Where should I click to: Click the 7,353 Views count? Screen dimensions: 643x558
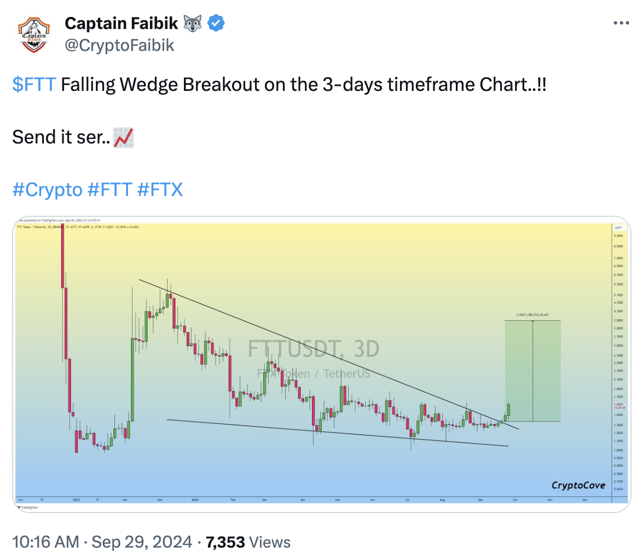click(248, 542)
